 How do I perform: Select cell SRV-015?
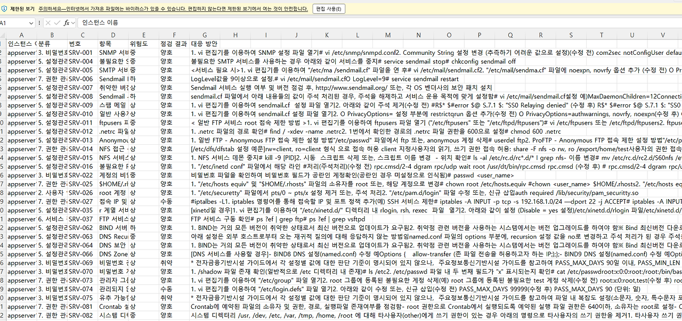coord(83,158)
